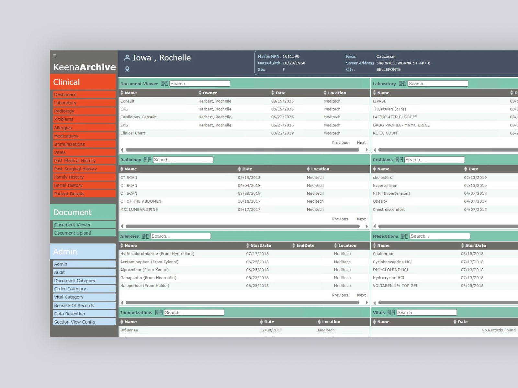Click the Problems panel search field
This screenshot has height=388, width=518.
click(434, 160)
